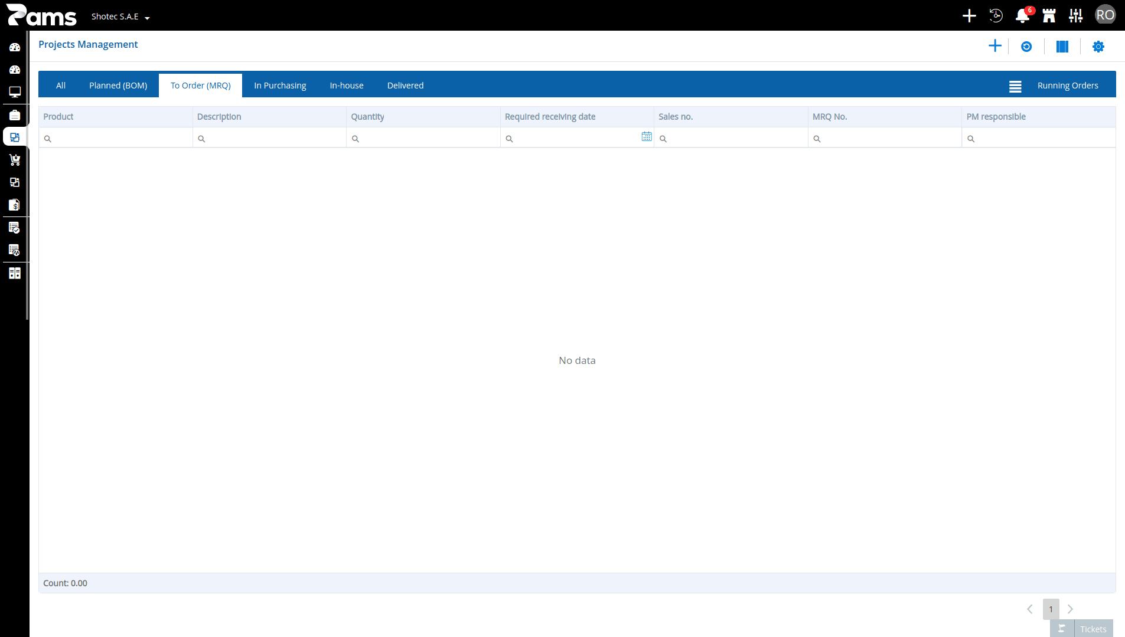Click the shopping cart sidebar icon
Screen dimensions: 1125x637
click(x=15, y=160)
